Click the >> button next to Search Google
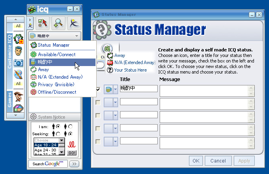 [x=74, y=164]
